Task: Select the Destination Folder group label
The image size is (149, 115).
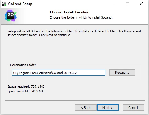Action: [23, 65]
